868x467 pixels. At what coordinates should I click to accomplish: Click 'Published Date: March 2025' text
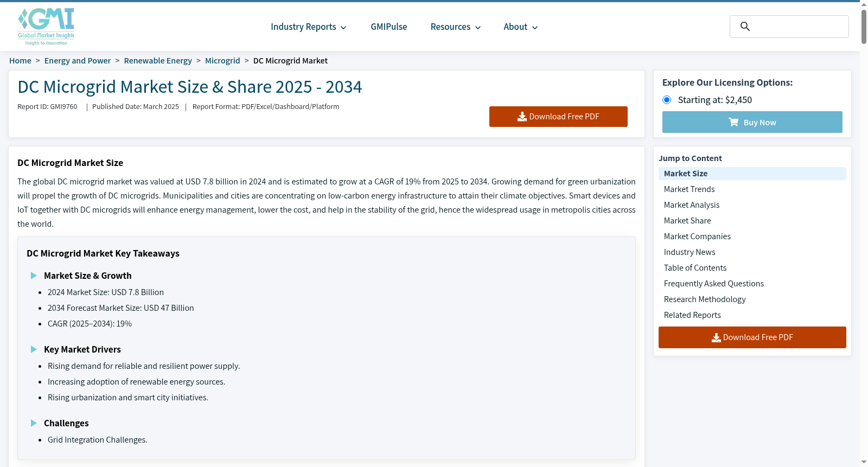click(x=136, y=107)
